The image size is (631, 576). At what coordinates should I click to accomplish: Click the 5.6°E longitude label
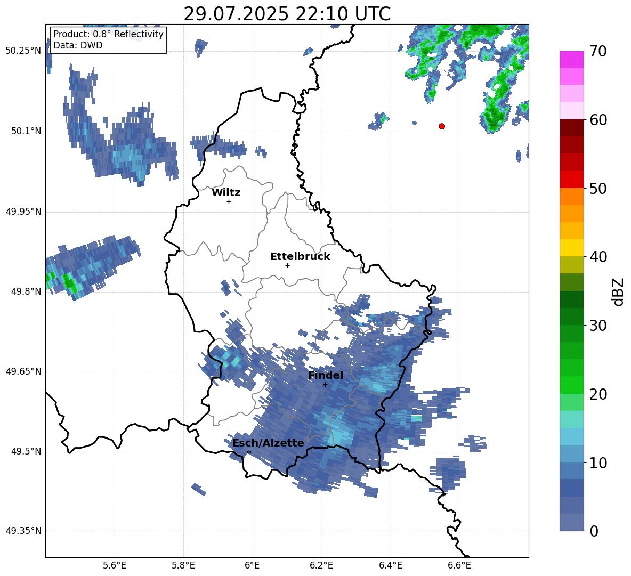[x=115, y=565]
